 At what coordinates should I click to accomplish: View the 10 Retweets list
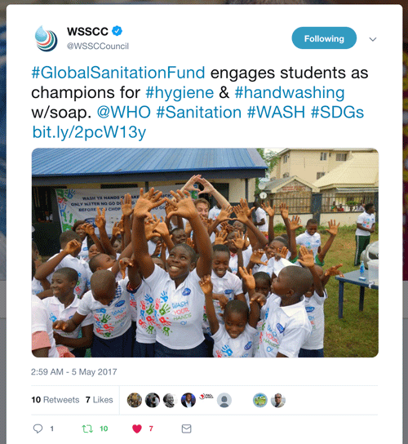[55, 400]
